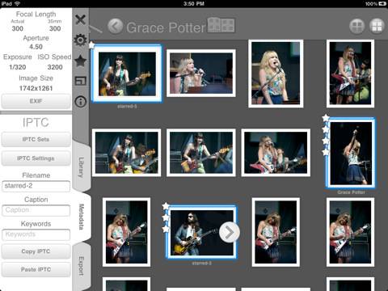The image size is (388, 291).
Task: Close the side panel with the X icon
Action: coord(80,19)
